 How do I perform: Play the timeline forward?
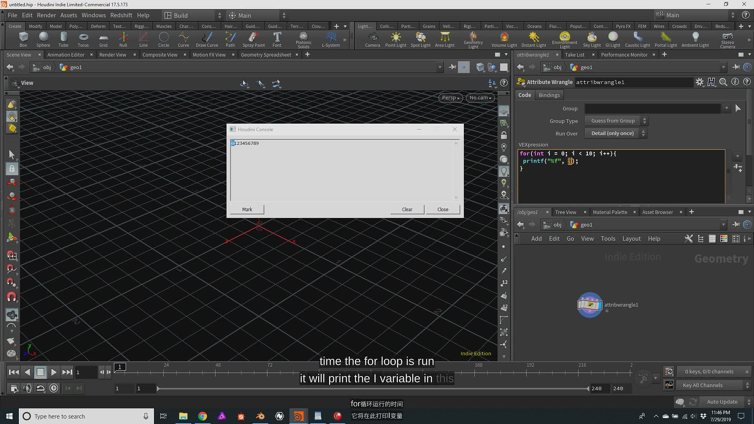point(54,372)
